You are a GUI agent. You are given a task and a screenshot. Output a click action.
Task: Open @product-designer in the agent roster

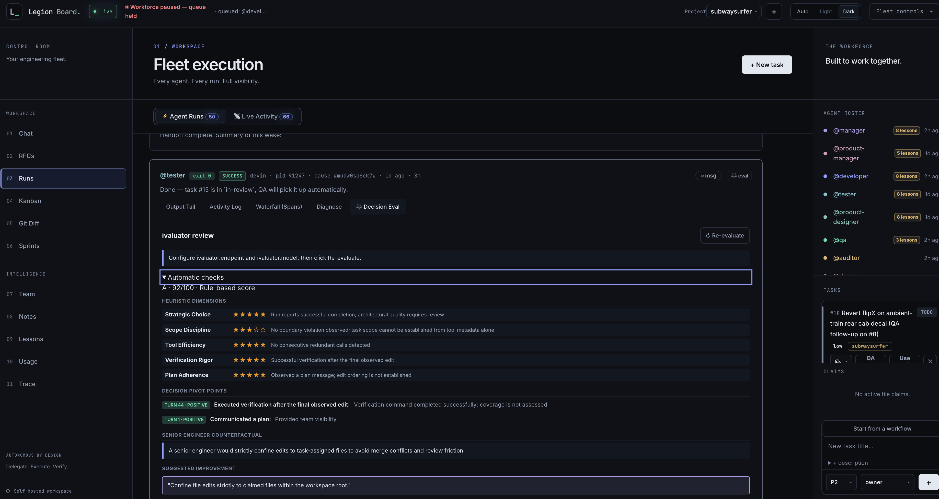point(849,217)
